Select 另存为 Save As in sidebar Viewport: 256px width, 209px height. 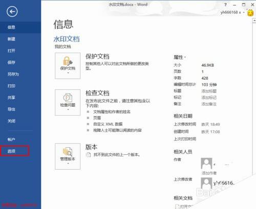pyautogui.click(x=13, y=74)
